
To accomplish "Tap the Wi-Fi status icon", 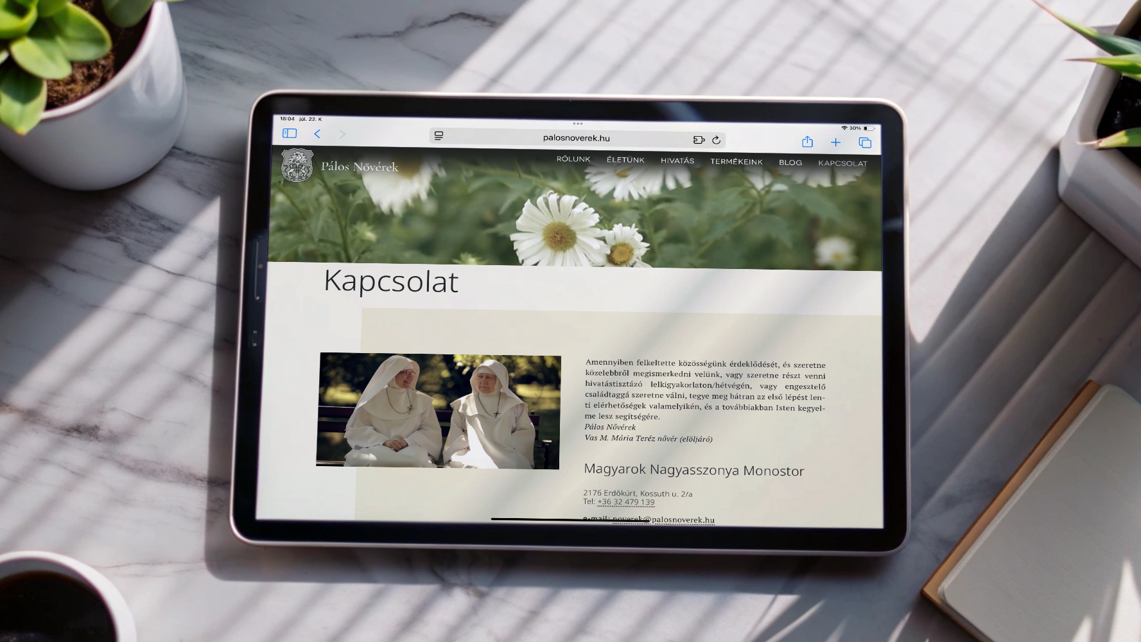I will click(x=844, y=128).
